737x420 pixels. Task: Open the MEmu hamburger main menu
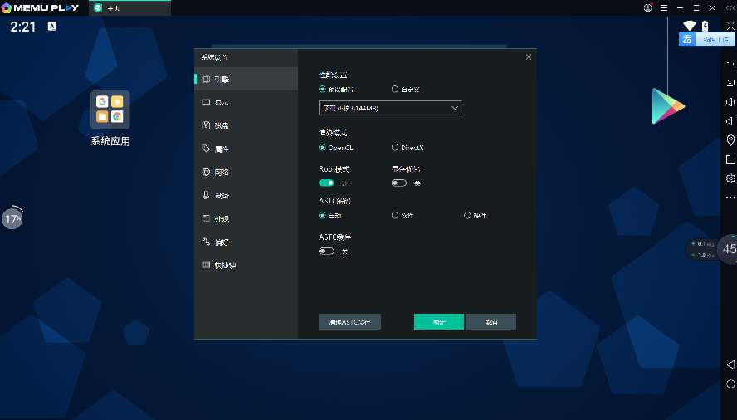pyautogui.click(x=664, y=8)
